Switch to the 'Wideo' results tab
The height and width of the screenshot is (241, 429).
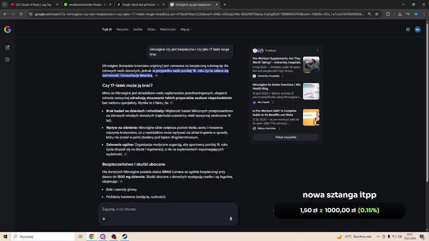(x=151, y=29)
